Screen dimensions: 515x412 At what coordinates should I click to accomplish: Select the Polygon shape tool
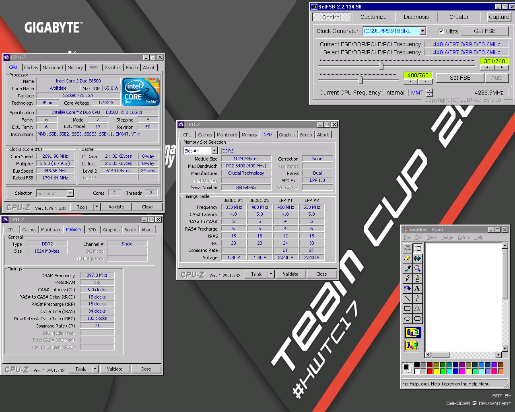[x=417, y=309]
